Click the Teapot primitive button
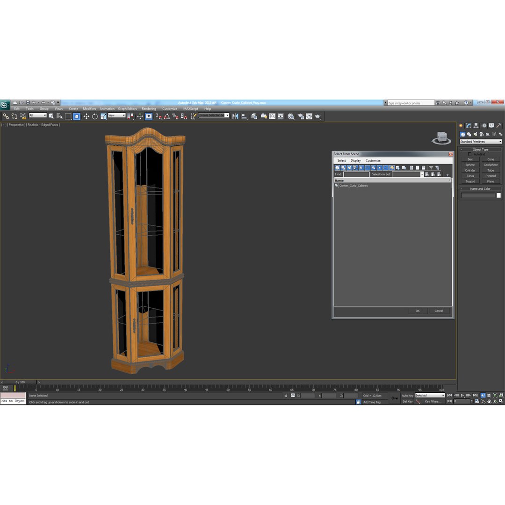 coord(470,181)
